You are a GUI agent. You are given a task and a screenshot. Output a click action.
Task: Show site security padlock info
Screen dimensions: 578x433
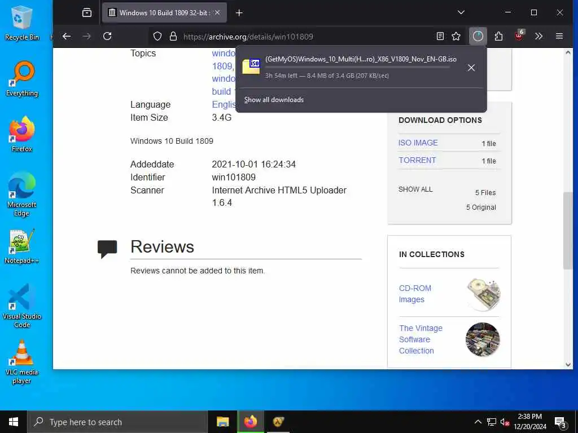173,37
